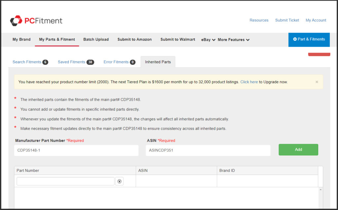This screenshot has width=338, height=210.
Task: Go to My Account
Action: pyautogui.click(x=316, y=20)
